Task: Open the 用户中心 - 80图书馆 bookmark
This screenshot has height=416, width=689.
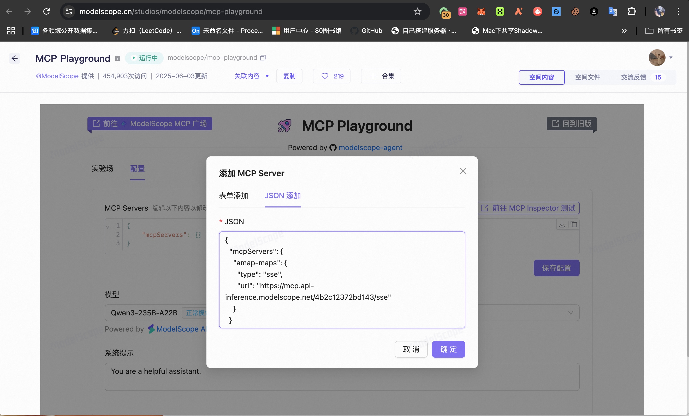Action: click(307, 31)
